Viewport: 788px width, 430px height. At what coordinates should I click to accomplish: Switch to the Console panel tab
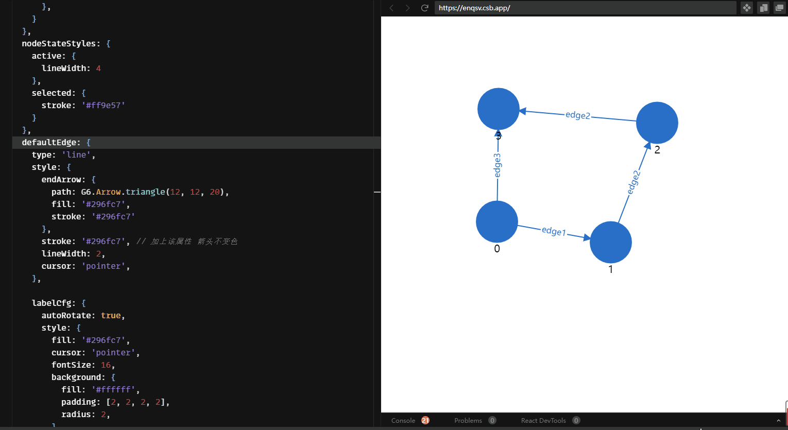tap(403, 420)
